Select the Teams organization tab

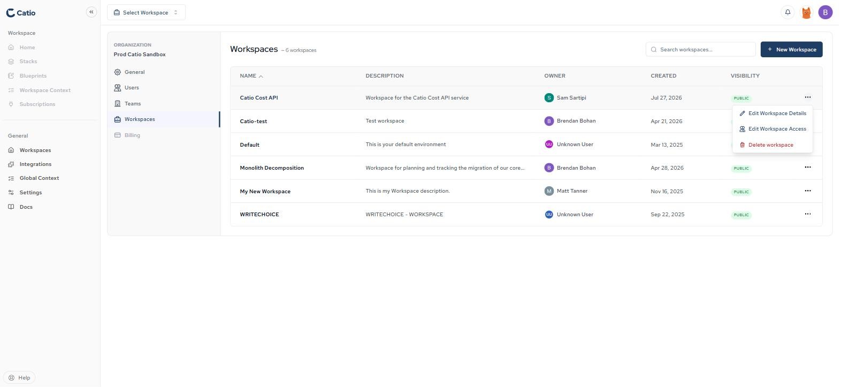point(164,104)
